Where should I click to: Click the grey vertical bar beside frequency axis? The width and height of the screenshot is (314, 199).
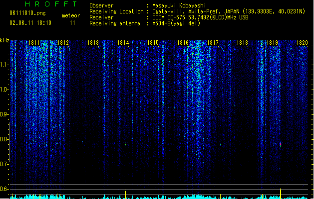coord(9,142)
